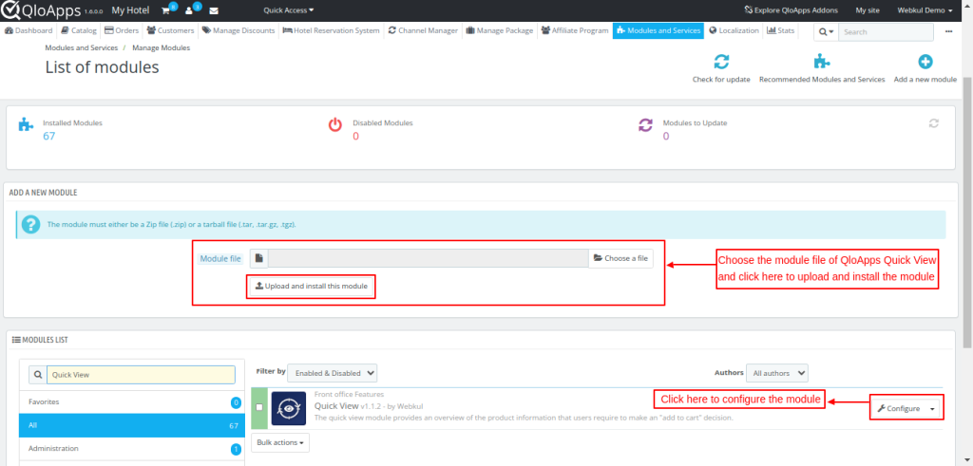Open the Bulk actions dropdown
Image resolution: width=973 pixels, height=466 pixels.
(x=280, y=443)
